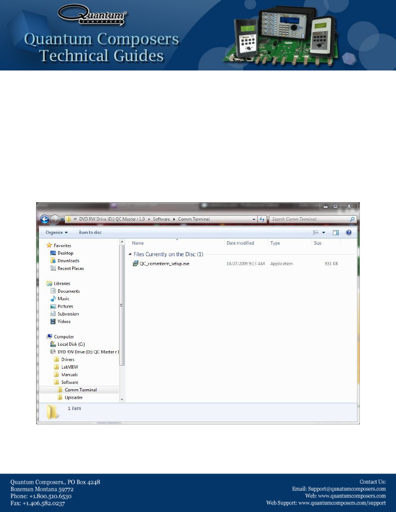
Task: Toggle the preview pane icon
Action: [336, 233]
